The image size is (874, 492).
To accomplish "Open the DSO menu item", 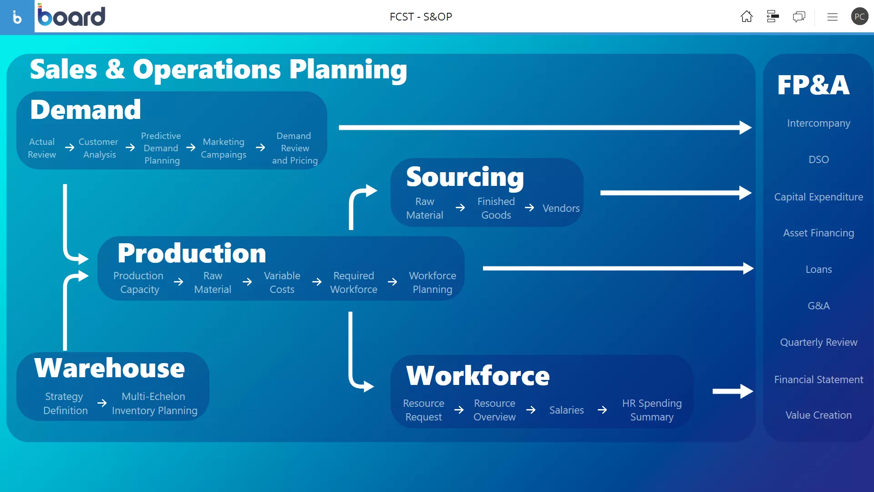I will pos(819,160).
